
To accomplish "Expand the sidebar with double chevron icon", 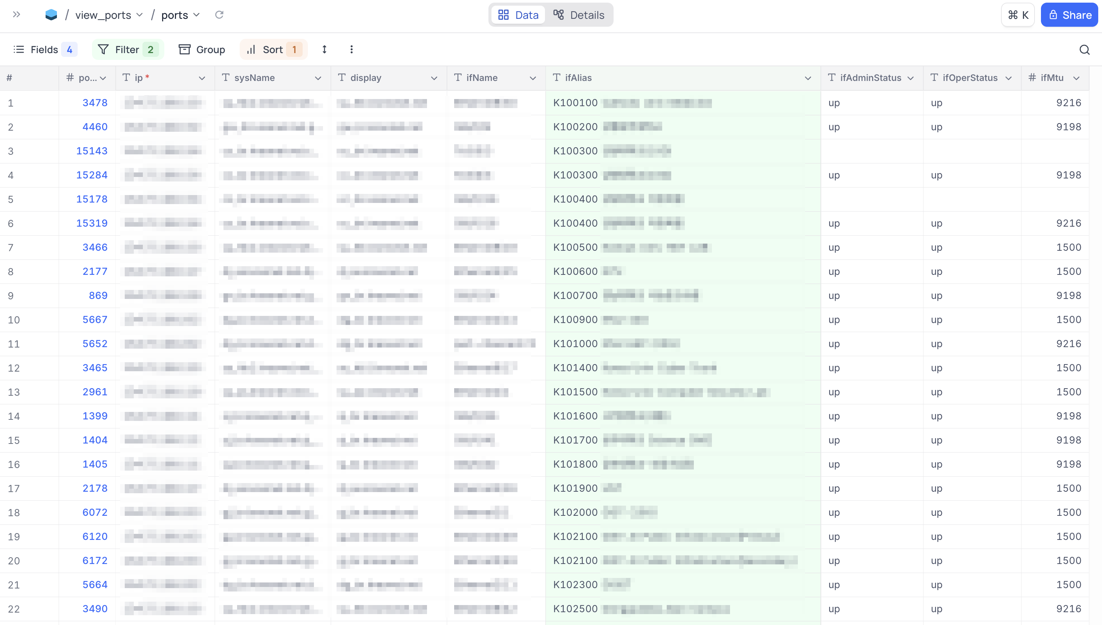I will tap(16, 15).
